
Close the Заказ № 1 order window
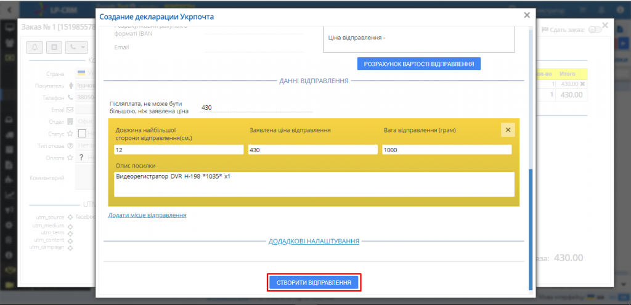click(605, 25)
